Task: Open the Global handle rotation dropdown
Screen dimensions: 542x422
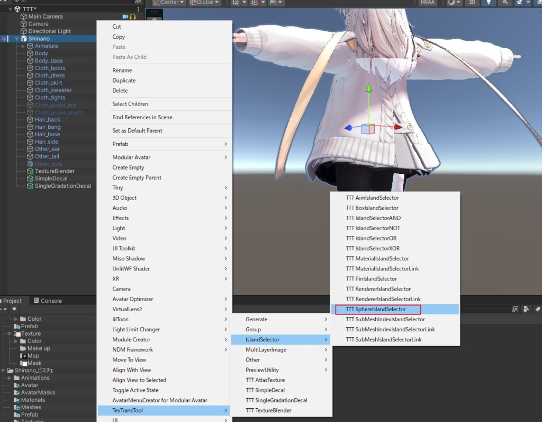Action: (204, 3)
